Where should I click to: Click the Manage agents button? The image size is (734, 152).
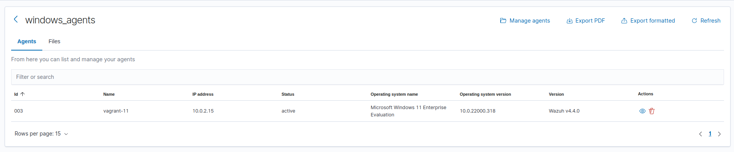pos(525,21)
